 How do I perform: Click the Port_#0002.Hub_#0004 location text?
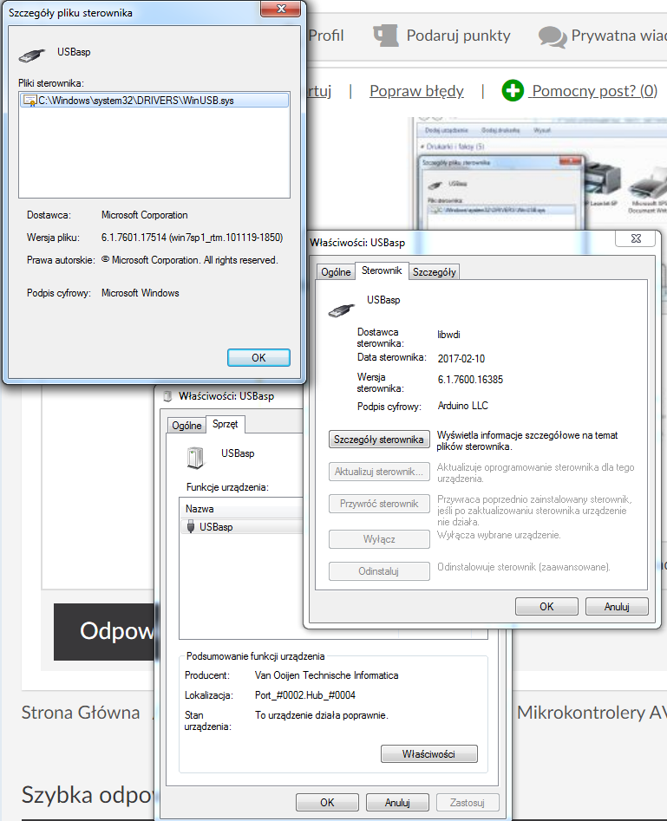305,695
